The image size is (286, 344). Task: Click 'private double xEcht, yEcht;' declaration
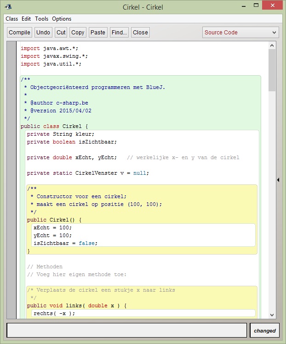click(x=72, y=157)
